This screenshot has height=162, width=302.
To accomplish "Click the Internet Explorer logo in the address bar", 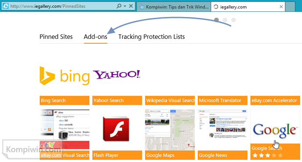I will 5,6.
